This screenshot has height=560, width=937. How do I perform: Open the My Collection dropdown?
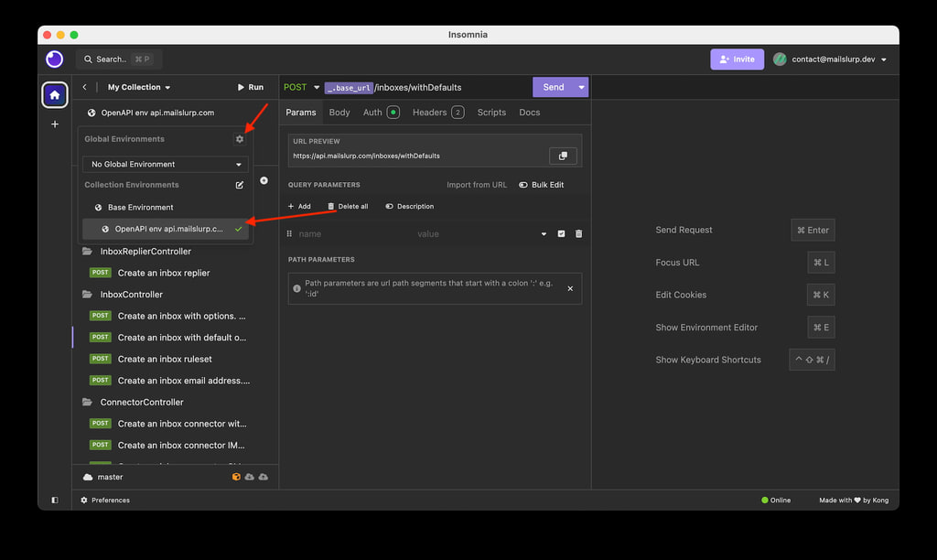(x=139, y=87)
